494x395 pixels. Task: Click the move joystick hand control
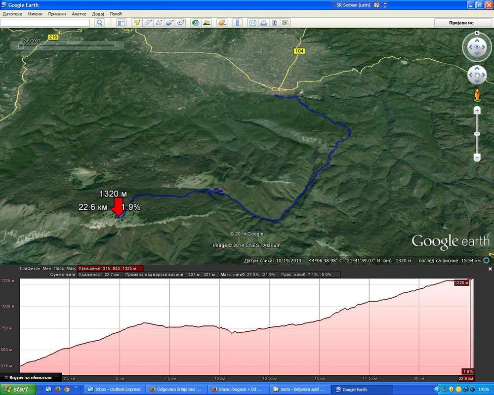click(x=477, y=75)
